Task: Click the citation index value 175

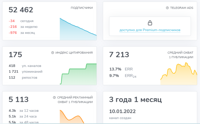Action: coord(15,55)
